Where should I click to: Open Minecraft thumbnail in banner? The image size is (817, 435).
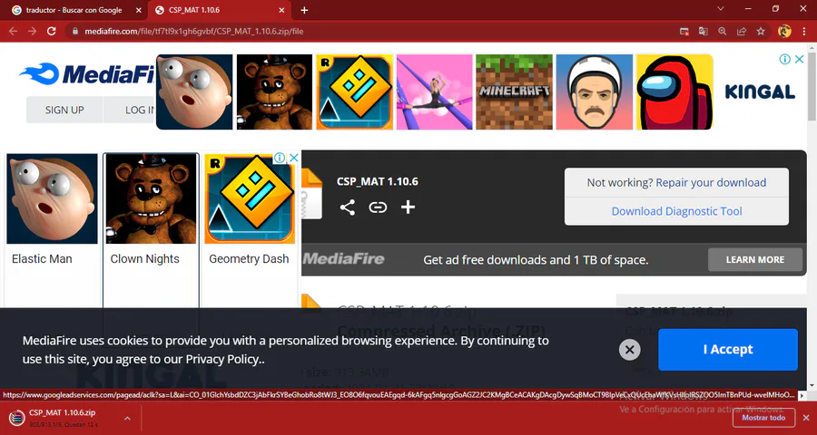[x=515, y=92]
